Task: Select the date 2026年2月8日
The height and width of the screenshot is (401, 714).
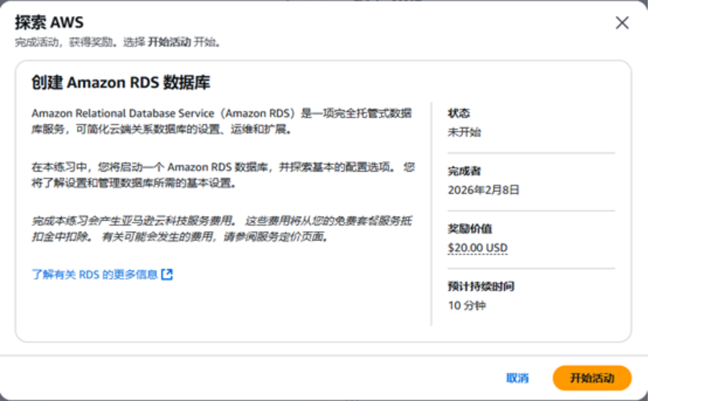Action: click(483, 190)
